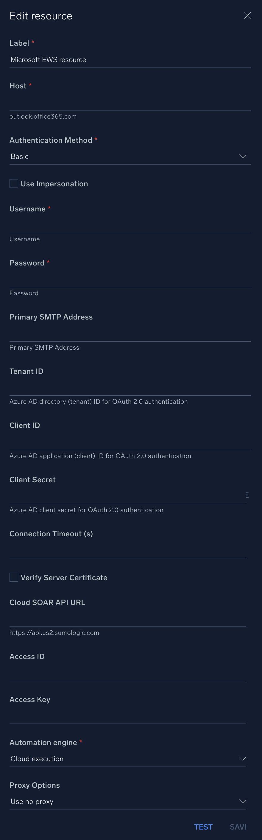
Task: Close the Edit resource dialog
Action: click(x=247, y=15)
